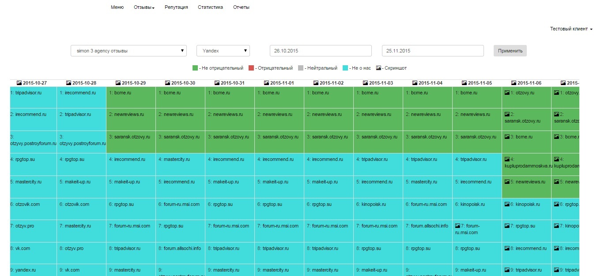This screenshot has width=597, height=276.
Task: Click screenshot icon beside 2: saransk.otzovy.ru on 2015-11-06
Action: coord(507,114)
